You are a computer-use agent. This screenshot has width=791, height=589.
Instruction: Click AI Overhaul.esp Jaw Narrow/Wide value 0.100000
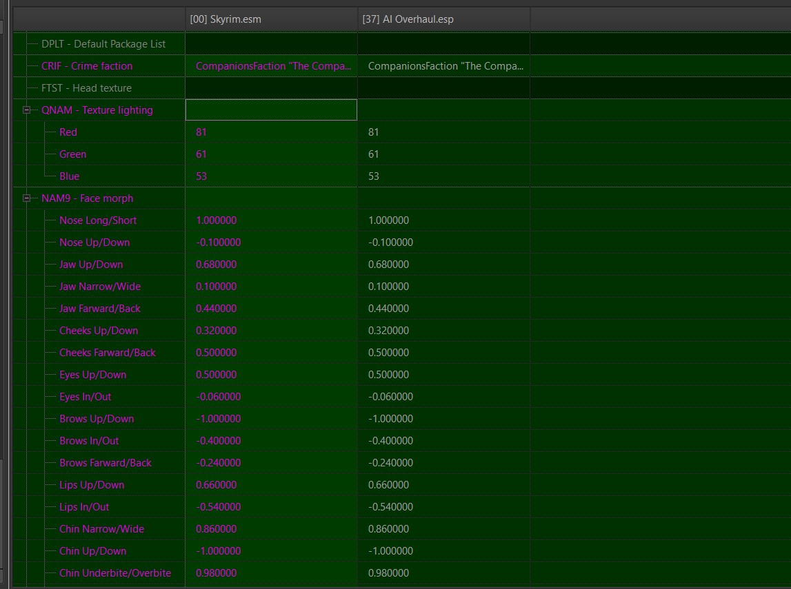click(388, 286)
